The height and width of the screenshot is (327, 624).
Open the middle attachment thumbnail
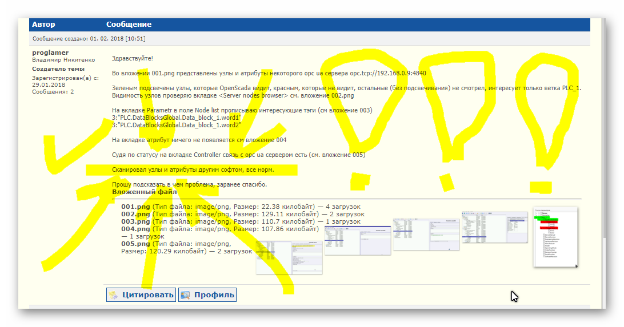click(x=425, y=234)
